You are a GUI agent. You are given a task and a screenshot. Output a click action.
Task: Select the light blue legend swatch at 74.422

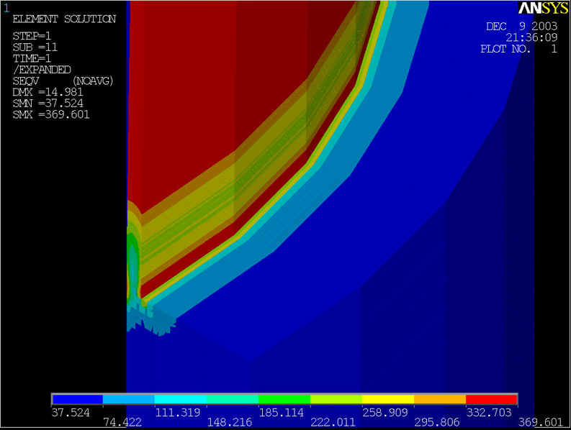click(129, 399)
